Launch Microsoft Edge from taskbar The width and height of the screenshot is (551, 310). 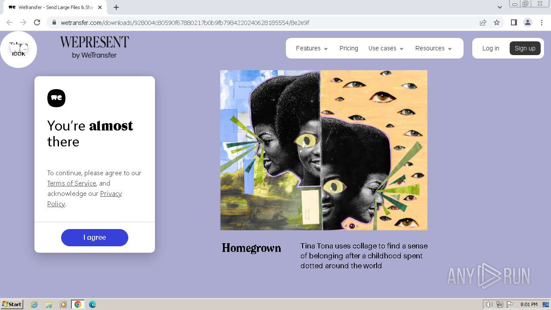(93, 304)
